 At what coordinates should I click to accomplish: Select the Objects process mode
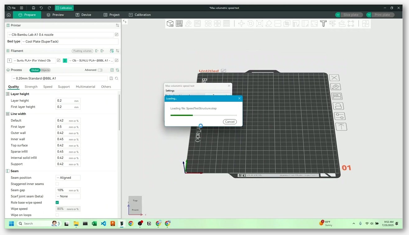click(45, 70)
